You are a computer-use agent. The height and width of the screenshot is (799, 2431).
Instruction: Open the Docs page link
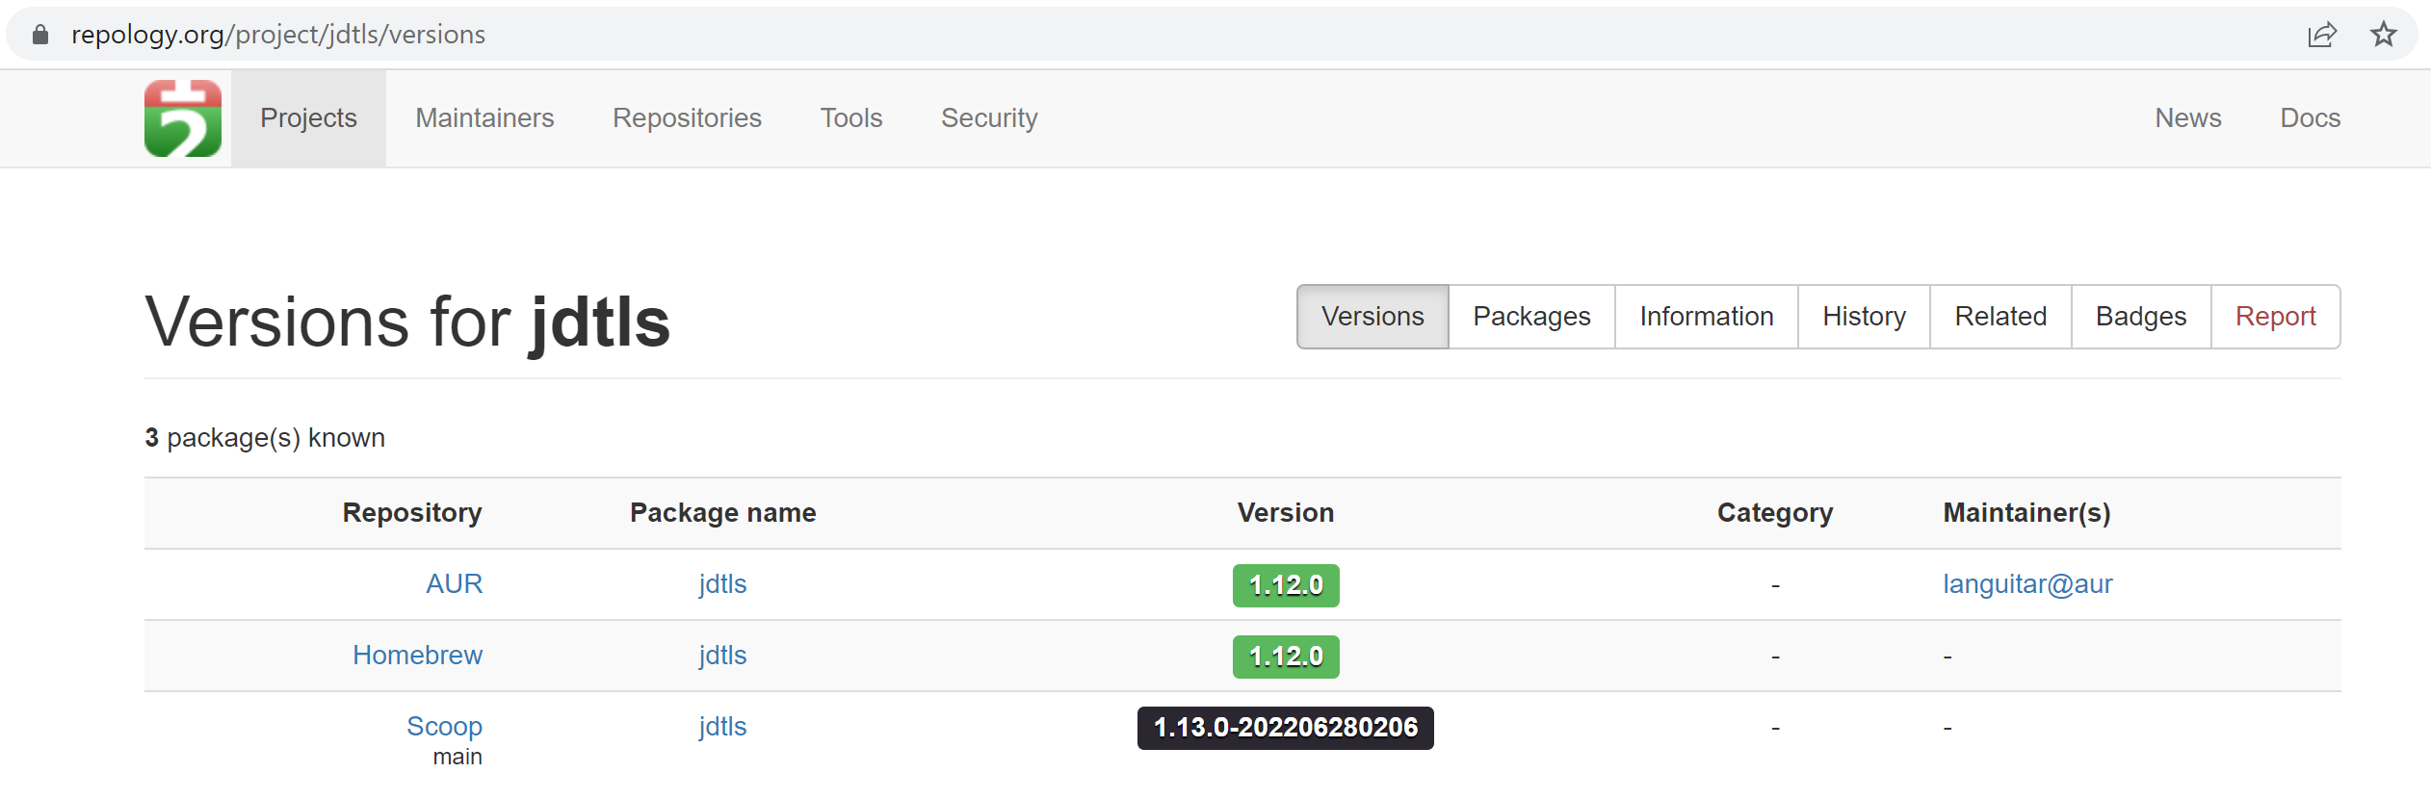tap(2310, 118)
